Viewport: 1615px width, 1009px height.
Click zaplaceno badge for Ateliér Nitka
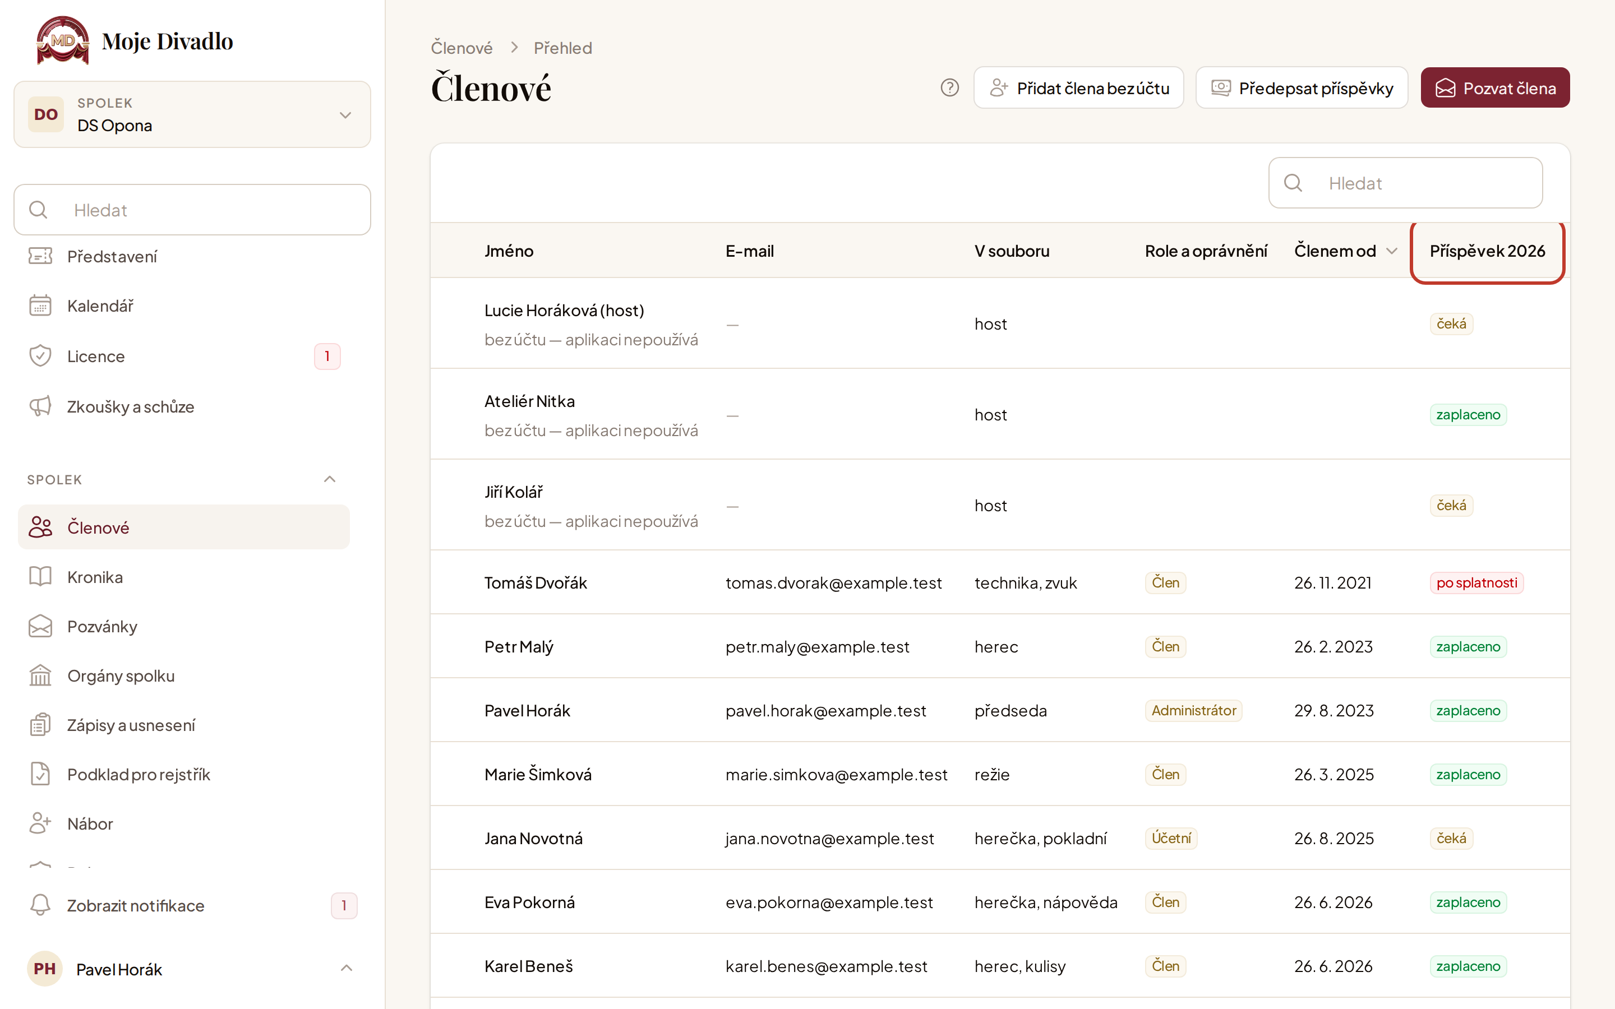tap(1468, 414)
